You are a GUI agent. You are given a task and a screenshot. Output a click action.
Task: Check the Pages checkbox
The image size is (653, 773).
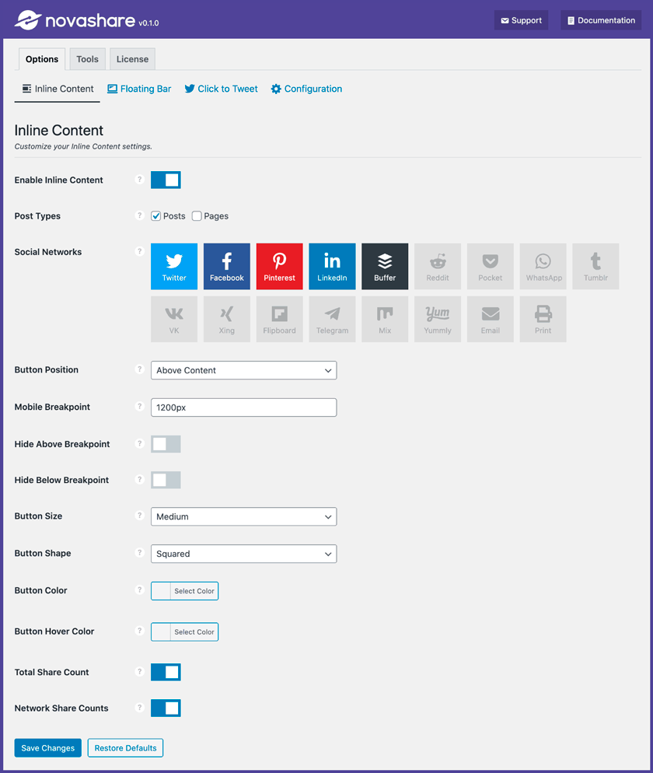pyautogui.click(x=197, y=216)
